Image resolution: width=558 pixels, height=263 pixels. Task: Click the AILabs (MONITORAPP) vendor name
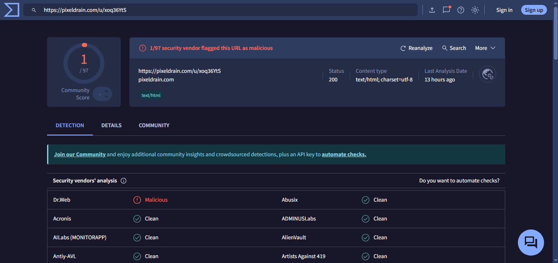(80, 238)
